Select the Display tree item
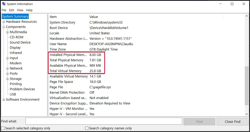Image resolution: width=250 pixels, height=132 pixels. 15,48
